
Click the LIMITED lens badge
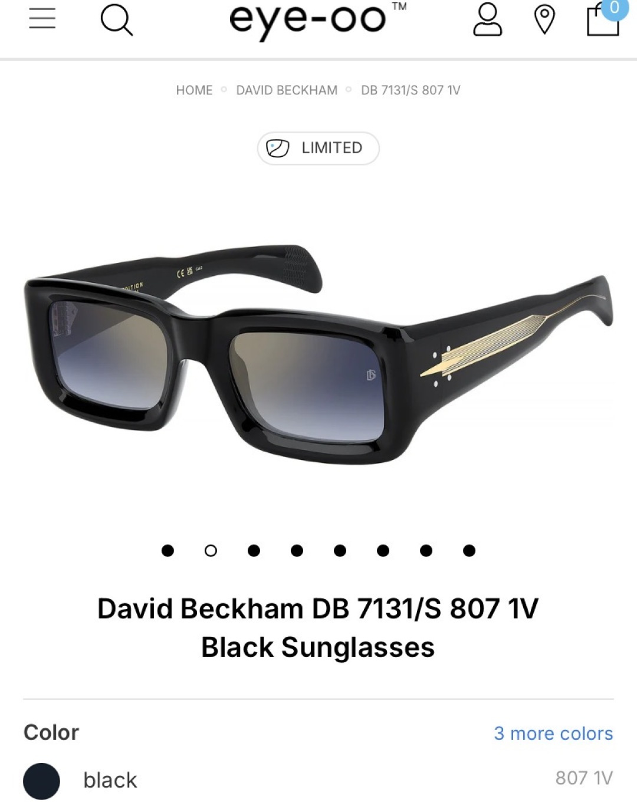click(x=318, y=148)
